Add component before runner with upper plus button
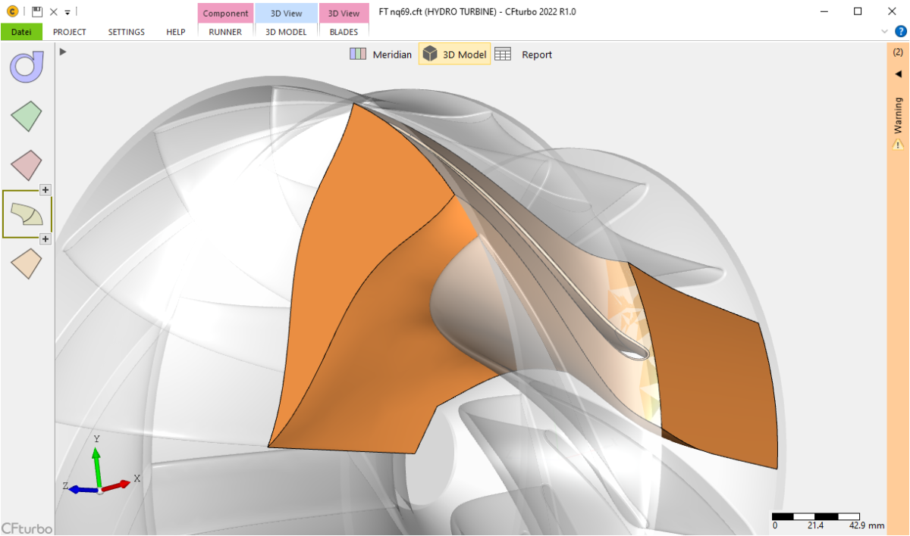The width and height of the screenshot is (910, 536). (x=45, y=190)
